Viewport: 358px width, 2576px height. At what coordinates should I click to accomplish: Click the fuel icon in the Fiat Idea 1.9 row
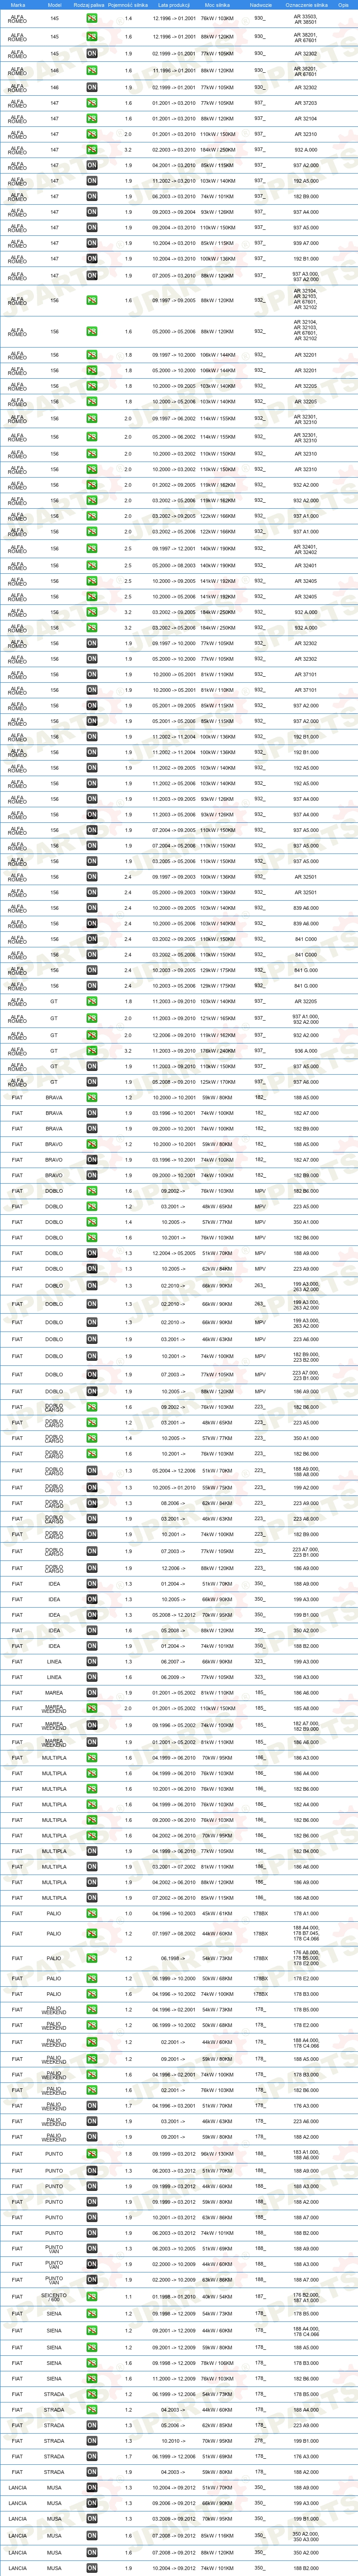(91, 1646)
